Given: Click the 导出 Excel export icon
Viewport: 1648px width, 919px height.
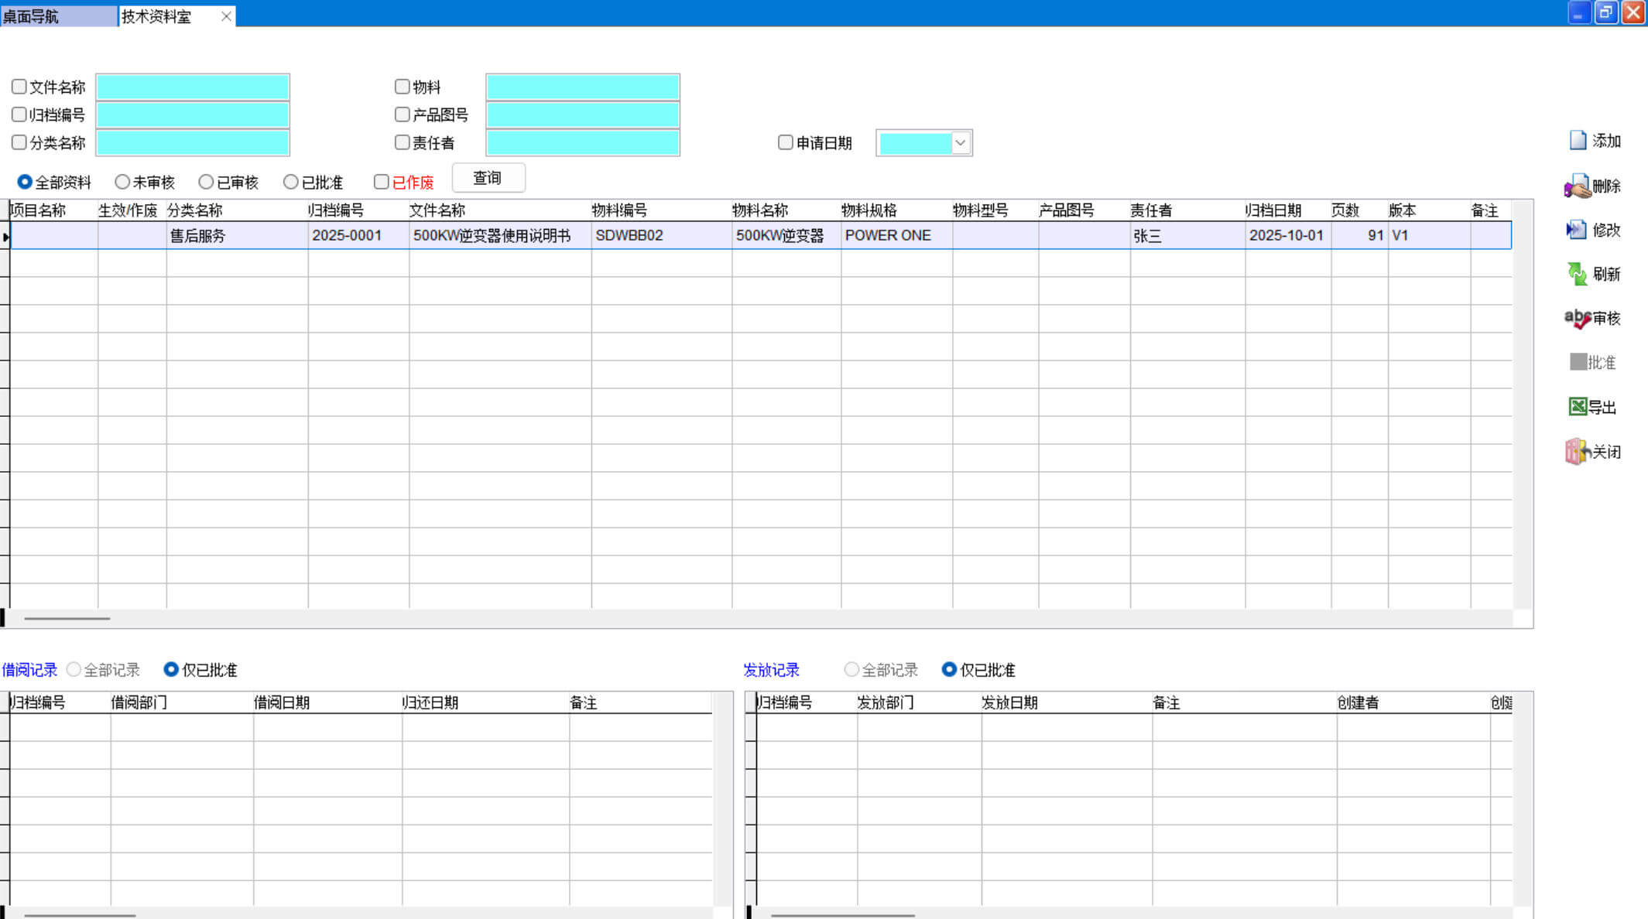Looking at the screenshot, I should click(x=1578, y=407).
